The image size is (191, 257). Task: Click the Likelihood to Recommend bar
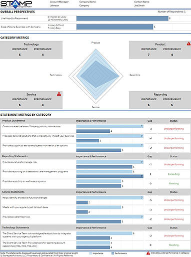122,19
